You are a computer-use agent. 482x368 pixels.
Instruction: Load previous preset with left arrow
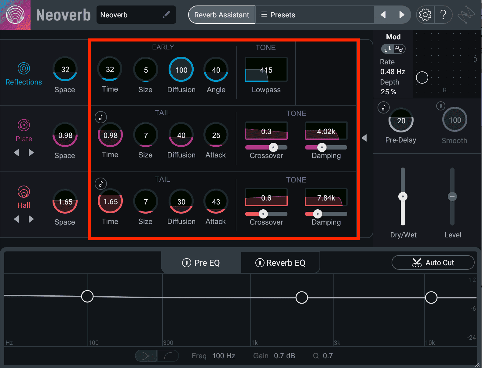tap(383, 15)
